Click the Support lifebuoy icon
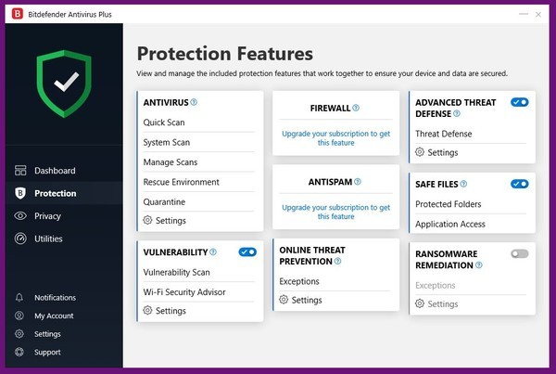Image resolution: width=556 pixels, height=374 pixels. (19, 352)
